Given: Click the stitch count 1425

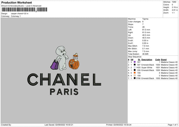Looking at the screenshot, I should pyautogui.click(x=138, y=67).
